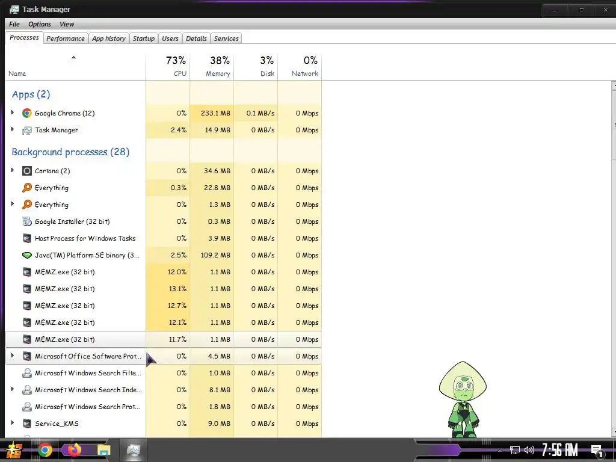
Task: Expand Microsoft Windows Search Indexer entry
Action: tap(13, 390)
